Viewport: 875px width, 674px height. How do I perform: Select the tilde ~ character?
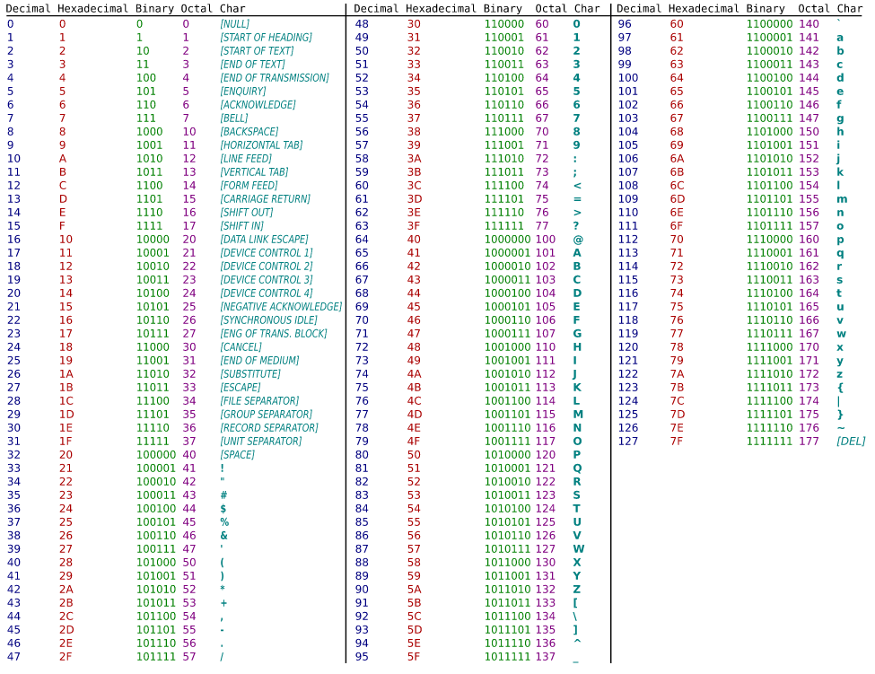840,428
